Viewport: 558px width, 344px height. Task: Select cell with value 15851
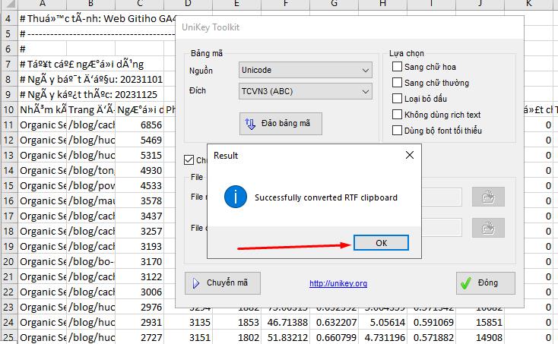point(480,322)
